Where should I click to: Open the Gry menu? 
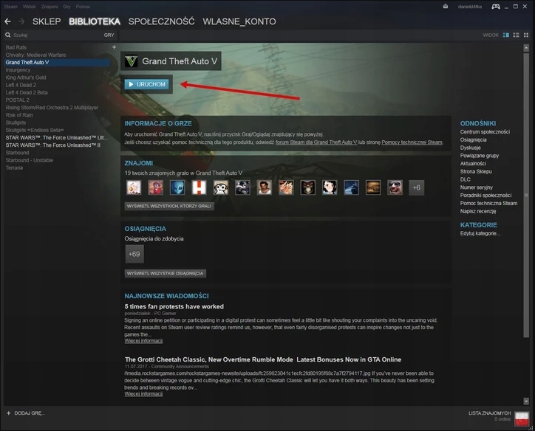(x=67, y=7)
